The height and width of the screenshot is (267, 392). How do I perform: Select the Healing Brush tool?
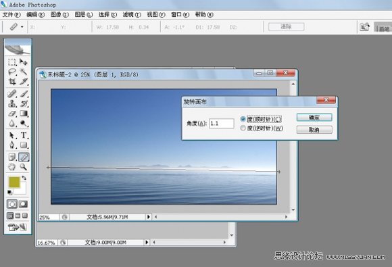point(11,94)
